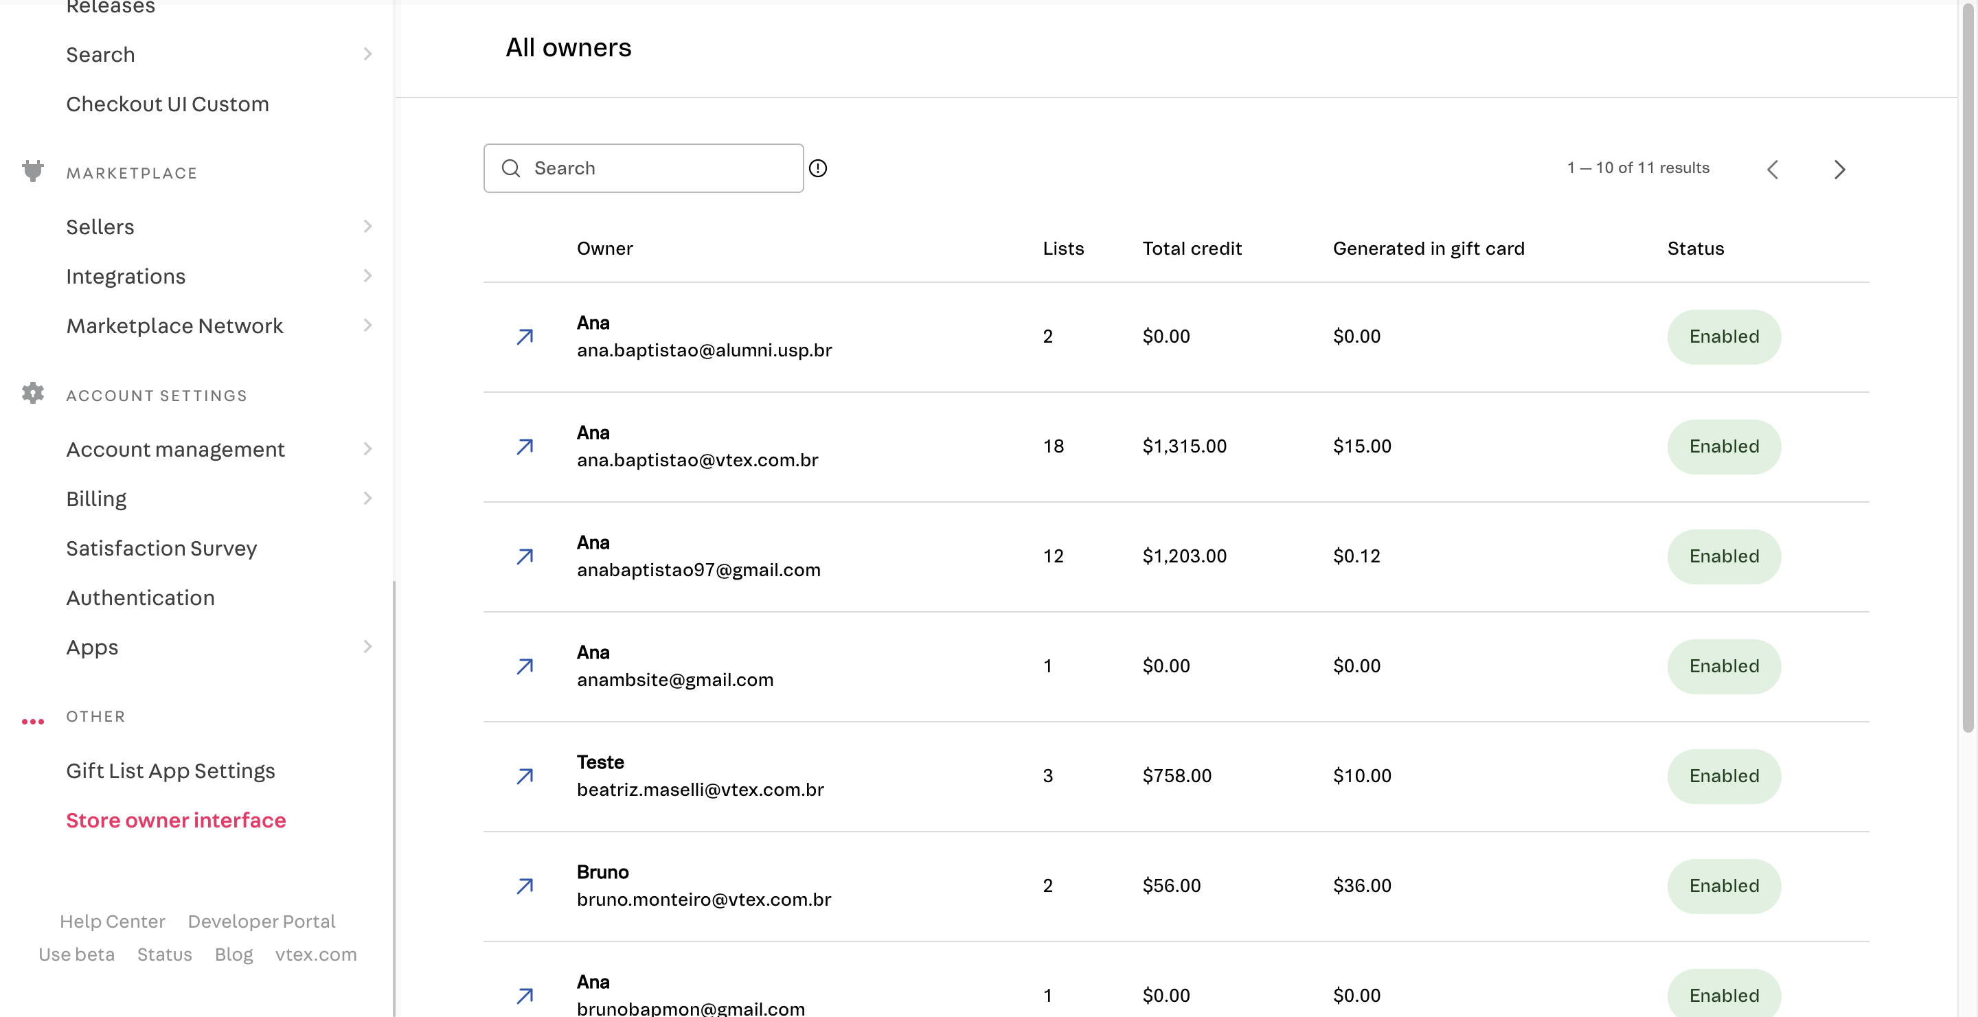Image resolution: width=1978 pixels, height=1017 pixels.
Task: Open owner bruno.monteiro@vtex.com.br arrow icon
Action: (525, 886)
